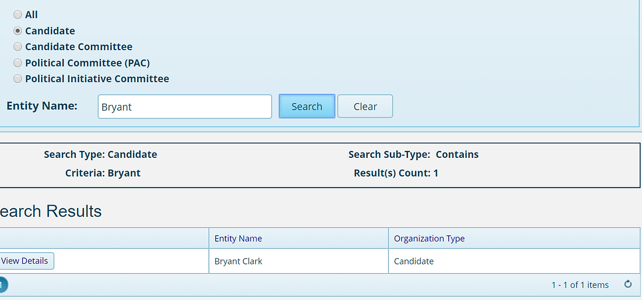
Task: Click the Clear button
Action: click(365, 106)
